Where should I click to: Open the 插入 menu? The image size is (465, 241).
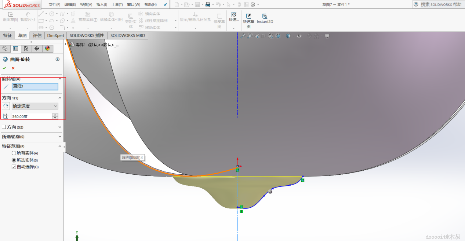[x=101, y=4]
